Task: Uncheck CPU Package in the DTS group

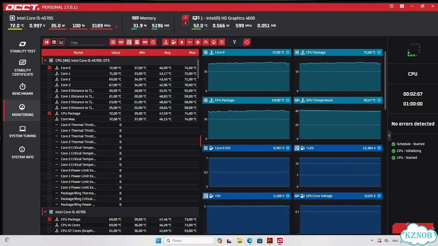Action: click(x=50, y=113)
